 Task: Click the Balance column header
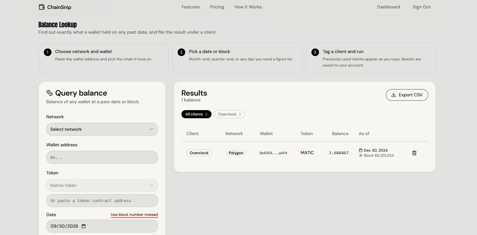pyautogui.click(x=340, y=134)
